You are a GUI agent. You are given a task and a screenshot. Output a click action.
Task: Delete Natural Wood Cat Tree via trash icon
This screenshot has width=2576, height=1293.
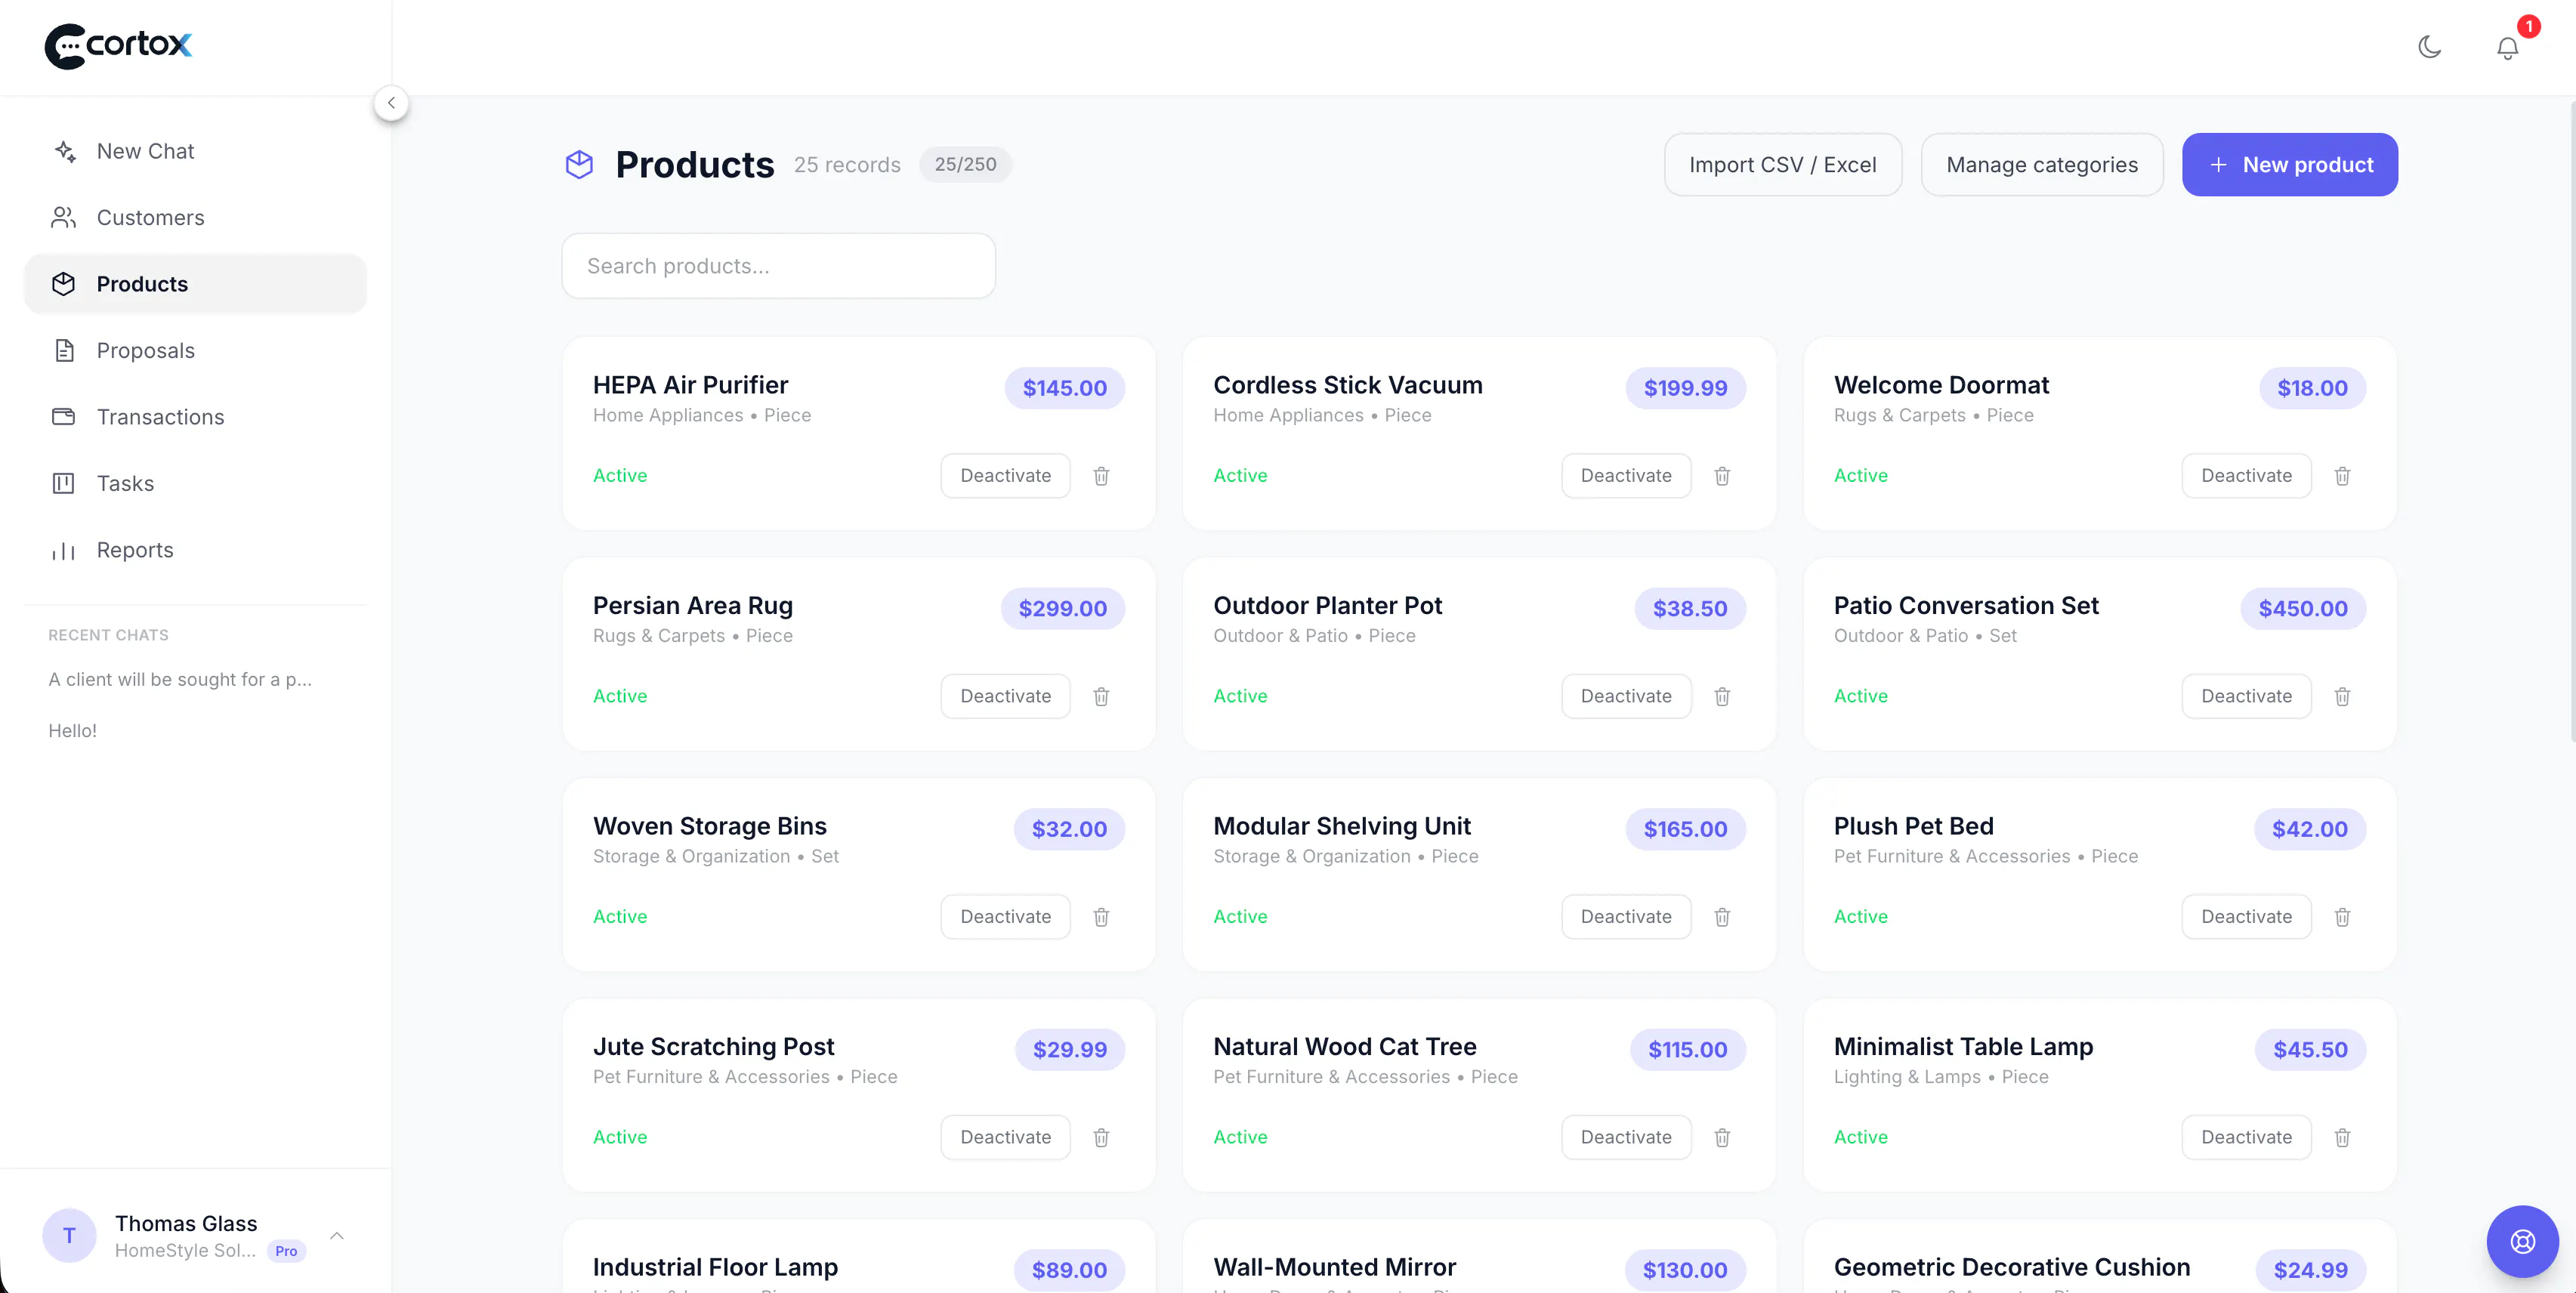(x=1722, y=1137)
